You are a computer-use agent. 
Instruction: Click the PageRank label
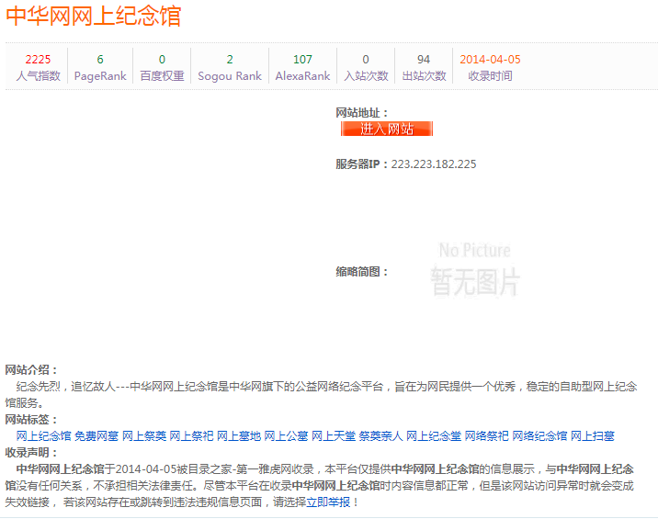(100, 76)
